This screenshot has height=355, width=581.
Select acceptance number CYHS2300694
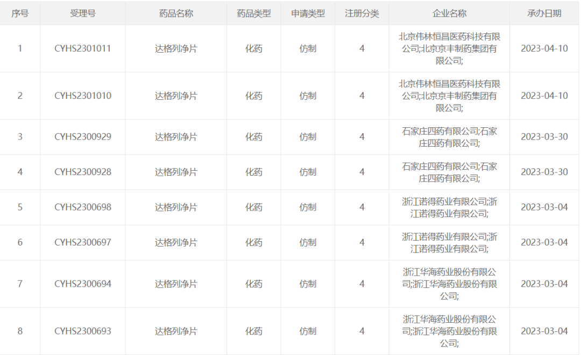click(x=83, y=284)
